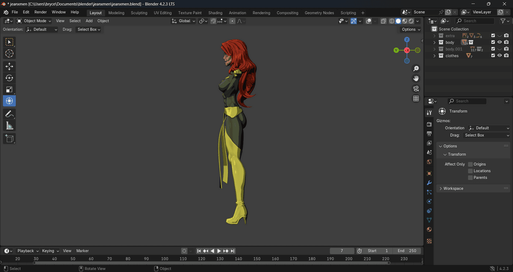
Task: Select the Rotate tool in toolbar
Action: tap(9, 78)
